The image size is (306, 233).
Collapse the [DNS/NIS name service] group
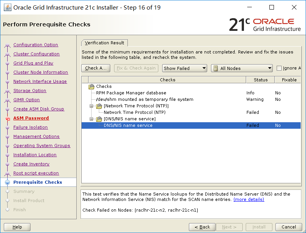pyautogui.click(x=91, y=119)
